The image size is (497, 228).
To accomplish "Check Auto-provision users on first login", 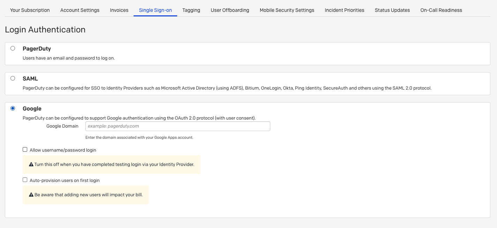I will (x=25, y=180).
